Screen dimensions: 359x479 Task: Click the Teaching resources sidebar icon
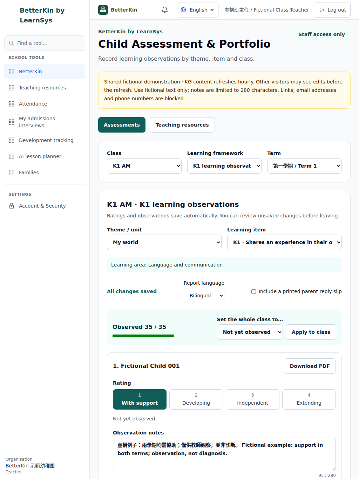pos(12,88)
